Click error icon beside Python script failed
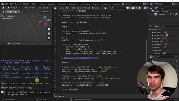179x101 pixels. [2, 92]
